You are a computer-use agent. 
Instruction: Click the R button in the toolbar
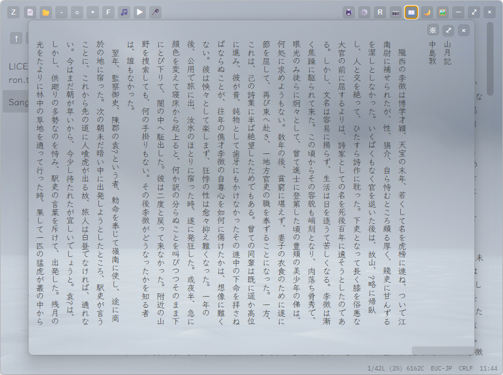(x=380, y=12)
